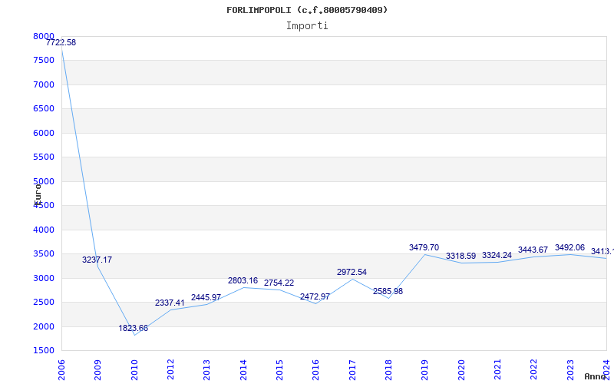Click the 2006 x-axis label
Image resolution: width=614 pixels, height=384 pixels.
pos(61,370)
